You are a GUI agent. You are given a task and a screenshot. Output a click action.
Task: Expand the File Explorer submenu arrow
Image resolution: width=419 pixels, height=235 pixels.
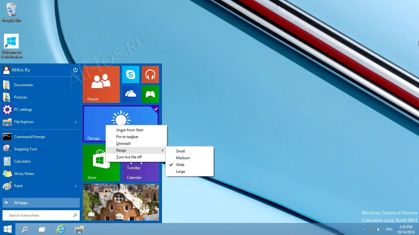[75, 122]
